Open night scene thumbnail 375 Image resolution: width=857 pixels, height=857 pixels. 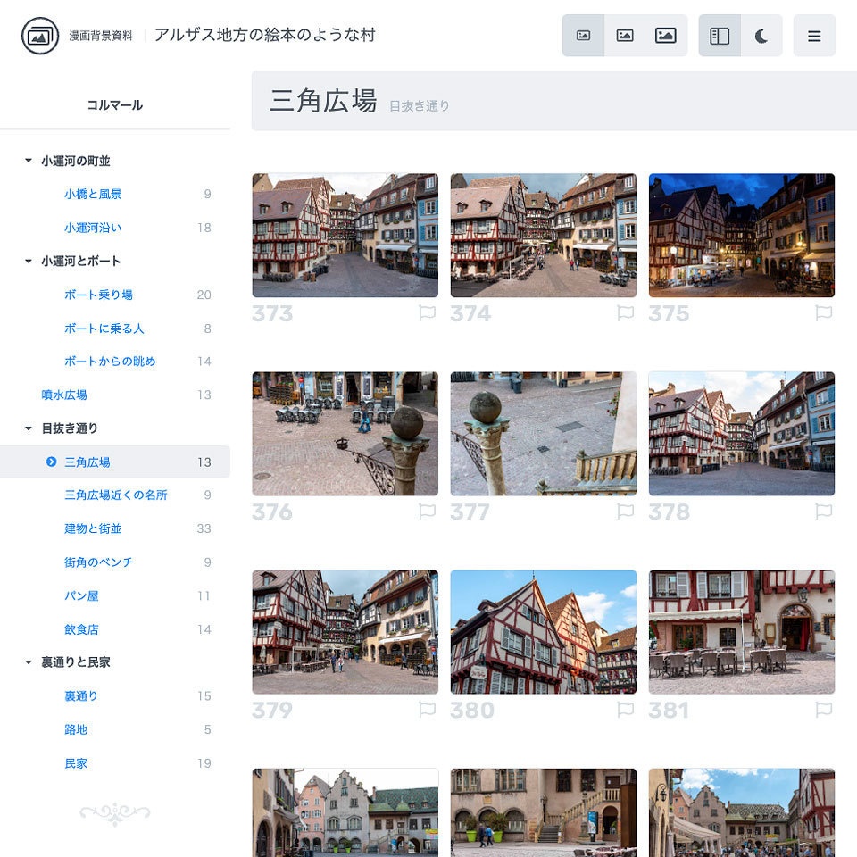742,235
